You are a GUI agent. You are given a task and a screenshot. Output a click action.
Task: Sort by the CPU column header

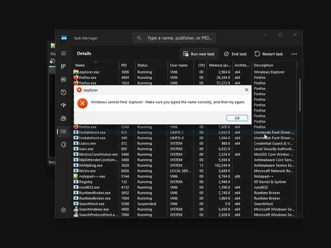[200, 65]
